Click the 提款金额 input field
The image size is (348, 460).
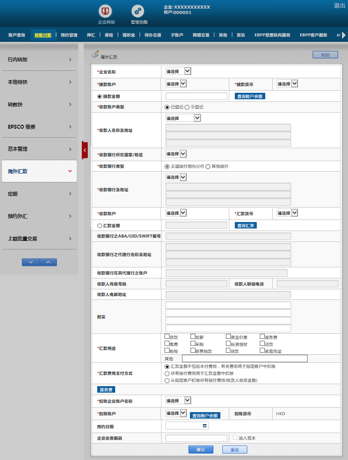[x=196, y=96]
